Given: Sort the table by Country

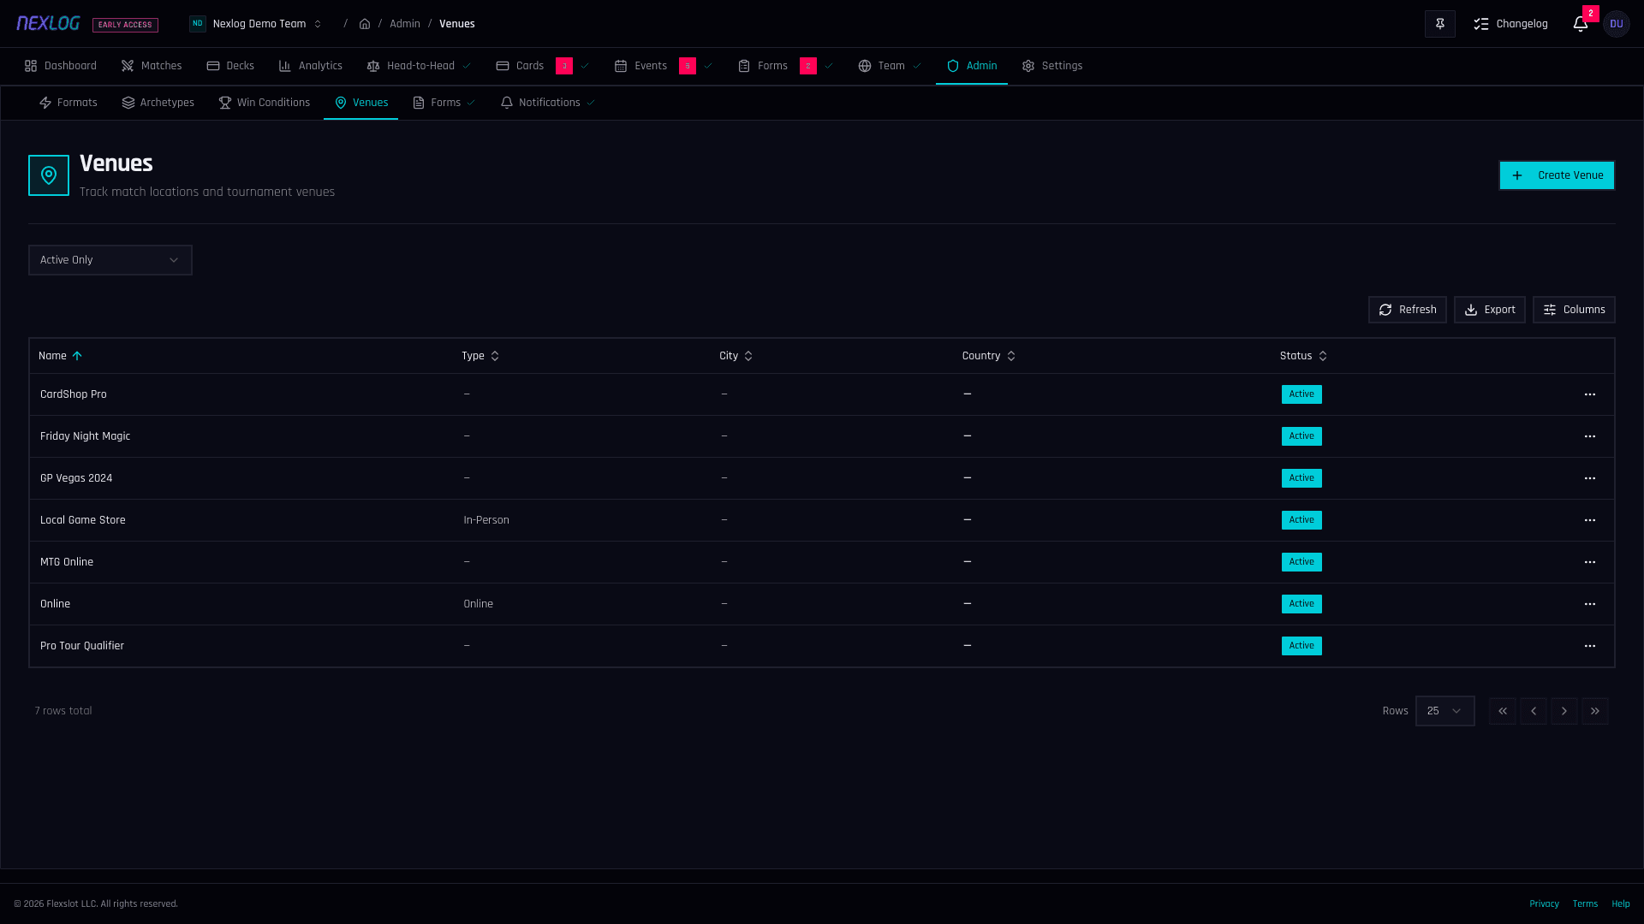Looking at the screenshot, I should (x=988, y=356).
